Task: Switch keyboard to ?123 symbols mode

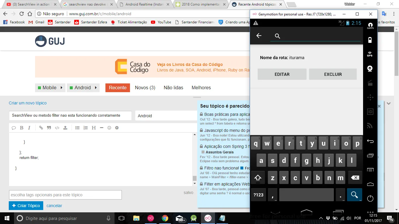Action: 258,195
